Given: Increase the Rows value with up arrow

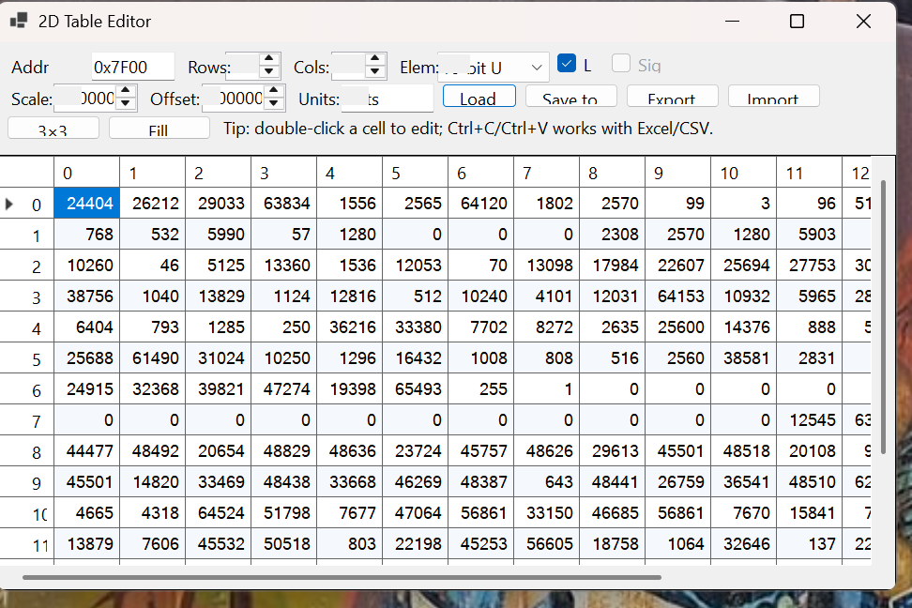Looking at the screenshot, I should [269, 60].
